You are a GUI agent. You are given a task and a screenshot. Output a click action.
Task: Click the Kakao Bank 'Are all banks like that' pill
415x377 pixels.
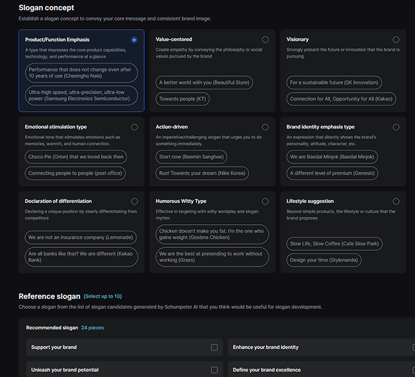[x=81, y=257]
